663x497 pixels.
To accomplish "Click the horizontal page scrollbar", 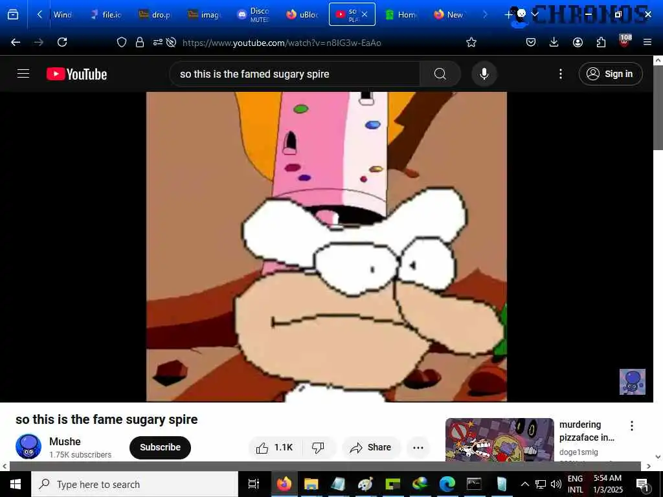I will (326, 466).
